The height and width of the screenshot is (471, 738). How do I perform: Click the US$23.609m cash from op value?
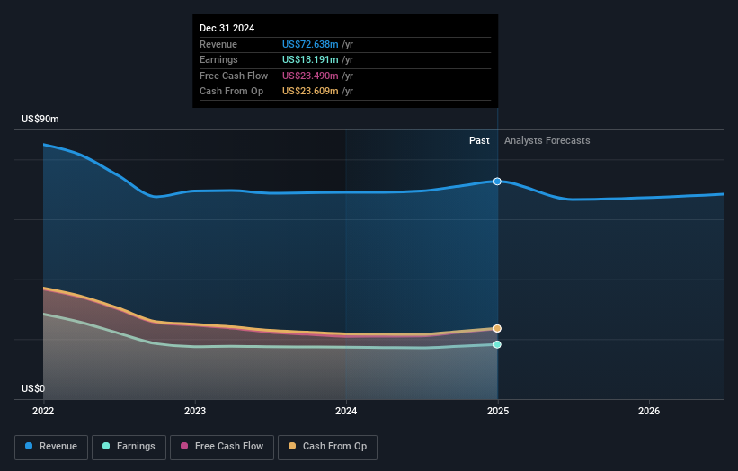pos(310,92)
